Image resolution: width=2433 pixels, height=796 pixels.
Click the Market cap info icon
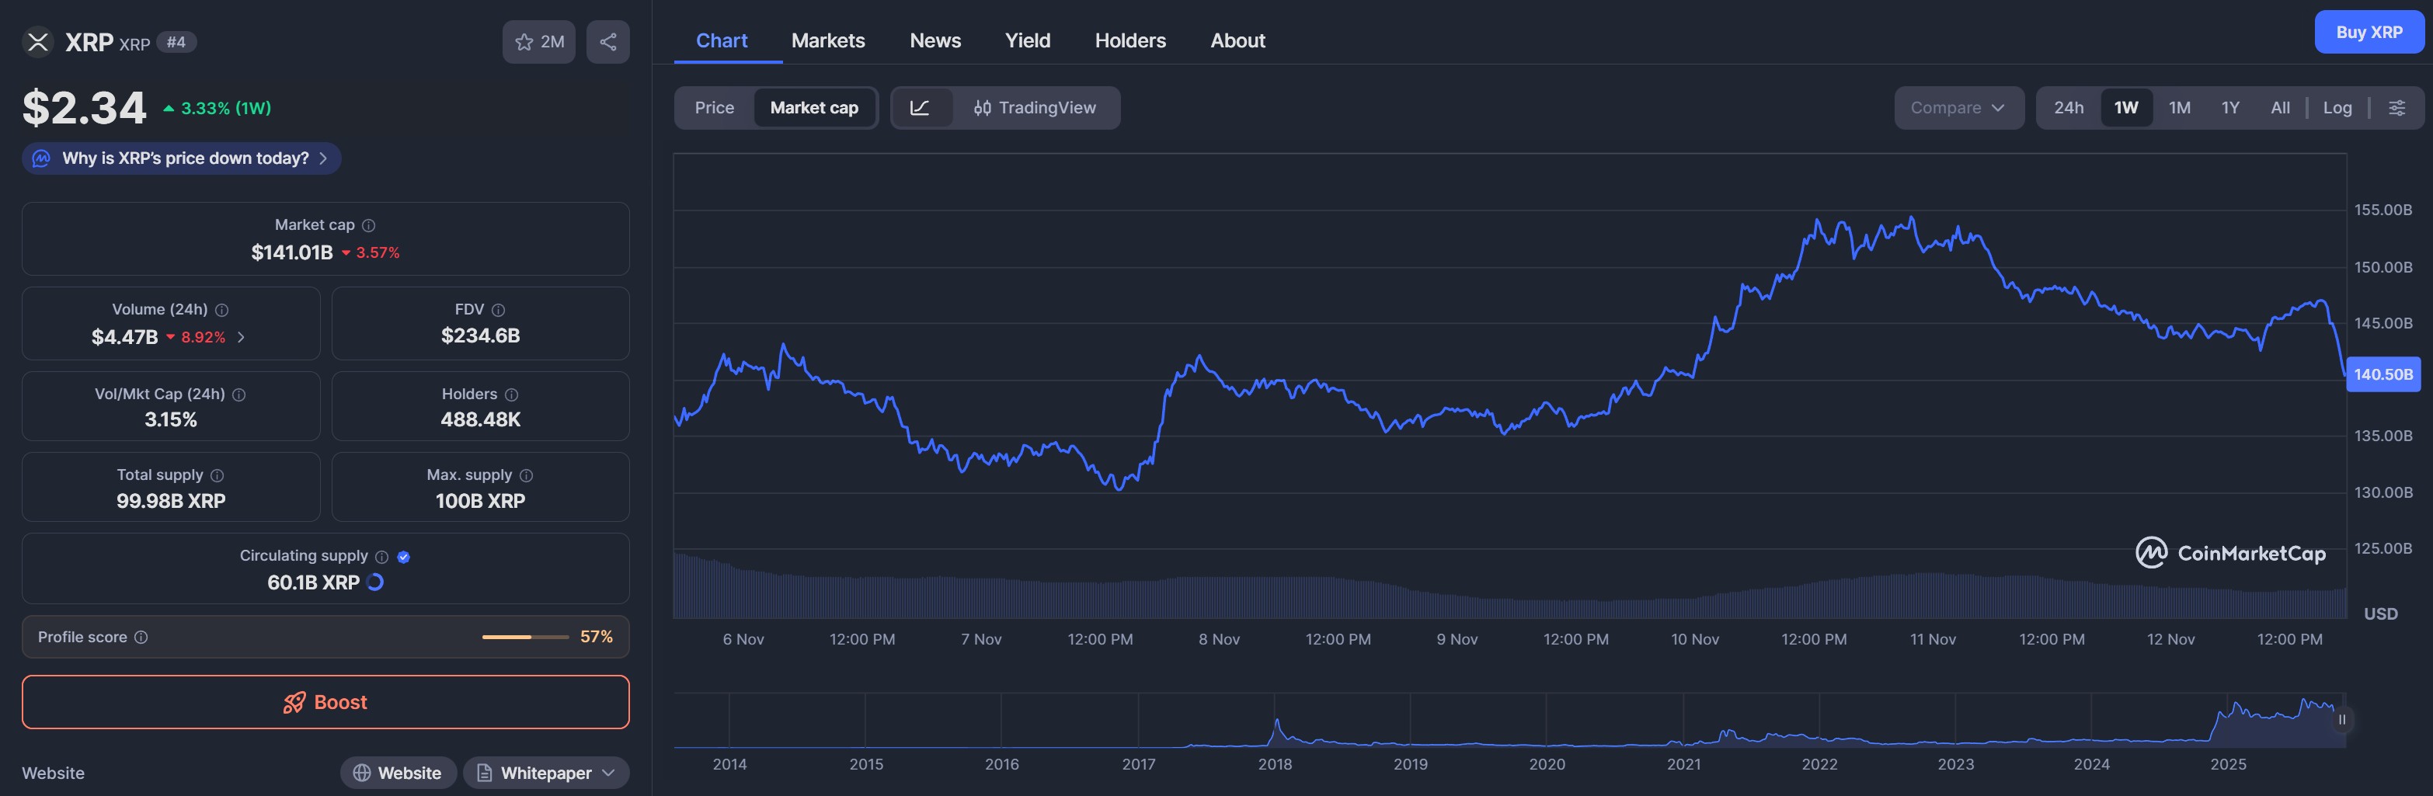[x=369, y=226]
